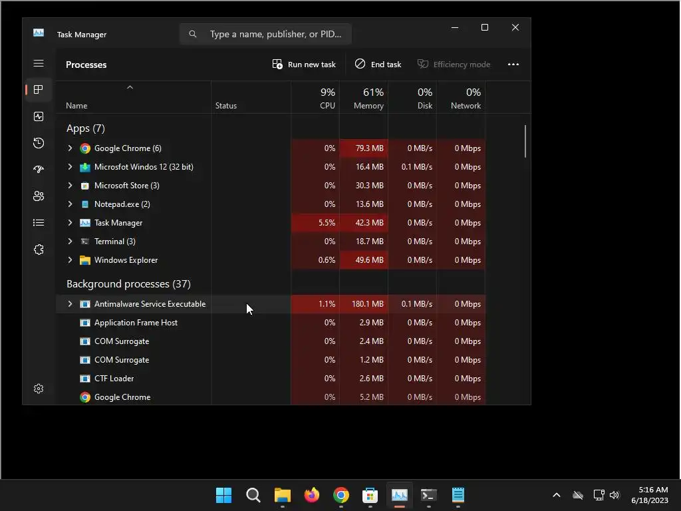Click the 79.3 MB memory cell
The height and width of the screenshot is (511, 681).
coord(364,148)
